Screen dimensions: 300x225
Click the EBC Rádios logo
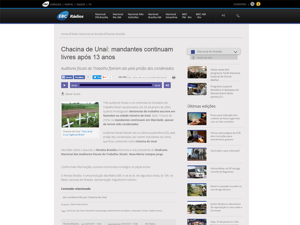click(x=70, y=16)
